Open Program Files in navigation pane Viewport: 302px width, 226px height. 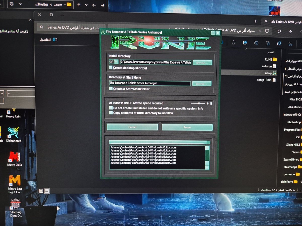[x=293, y=130]
